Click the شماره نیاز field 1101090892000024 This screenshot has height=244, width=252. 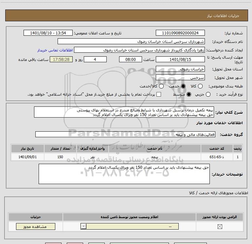click(x=180, y=33)
